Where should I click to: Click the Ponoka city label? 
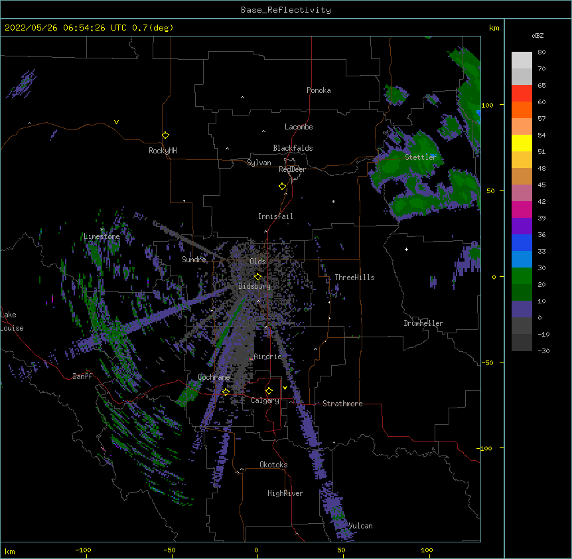pos(319,90)
